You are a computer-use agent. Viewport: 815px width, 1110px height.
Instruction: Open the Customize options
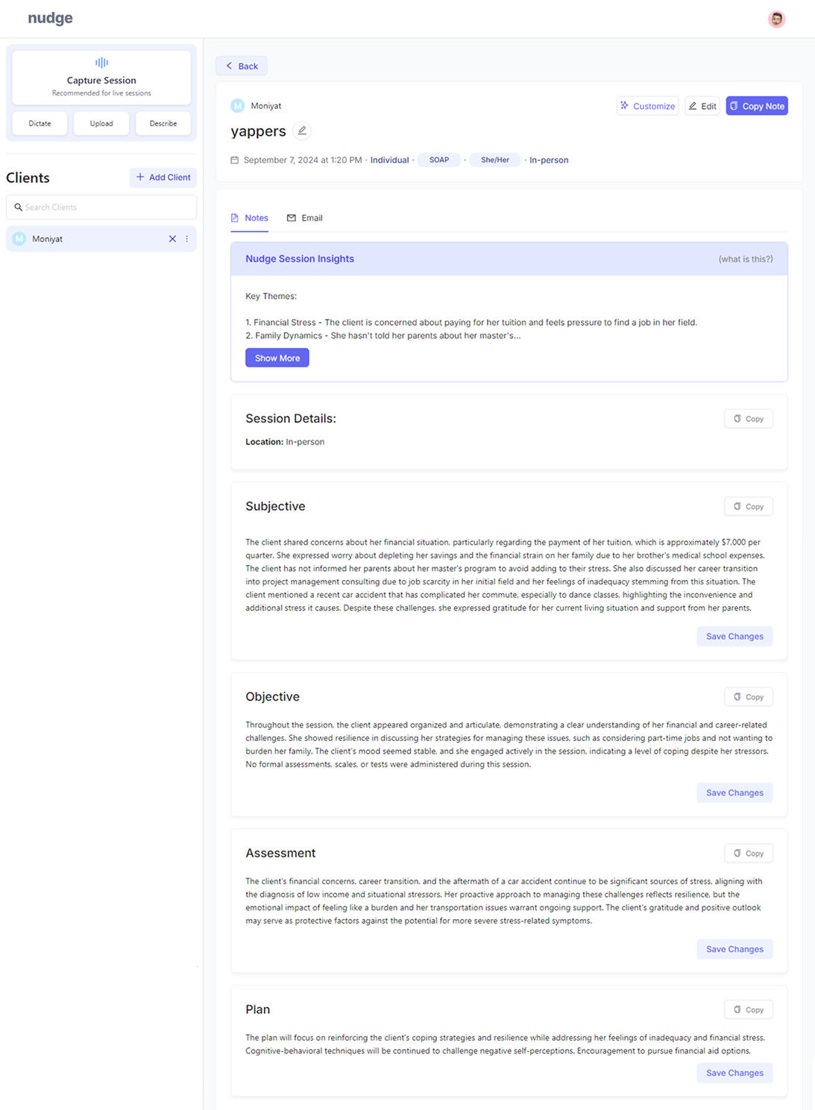[647, 106]
